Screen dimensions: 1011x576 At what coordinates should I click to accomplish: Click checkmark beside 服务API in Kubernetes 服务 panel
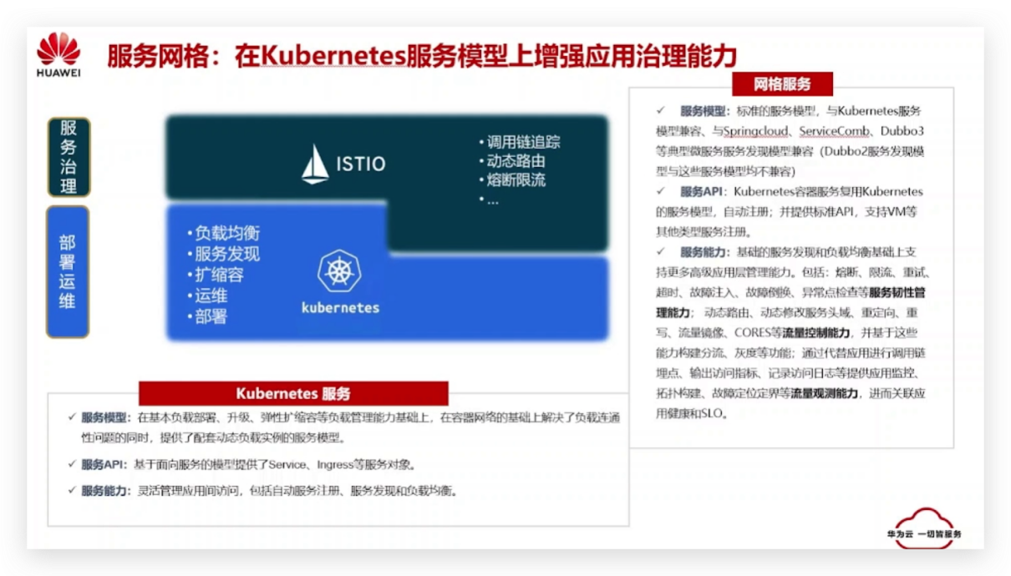tap(72, 464)
